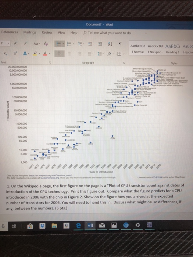Center the paragraph text
The width and height of the screenshot is (193, 257).
pos(69,54)
